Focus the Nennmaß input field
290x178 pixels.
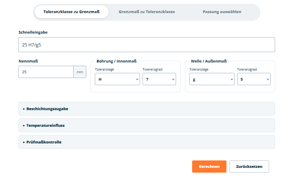(46, 72)
